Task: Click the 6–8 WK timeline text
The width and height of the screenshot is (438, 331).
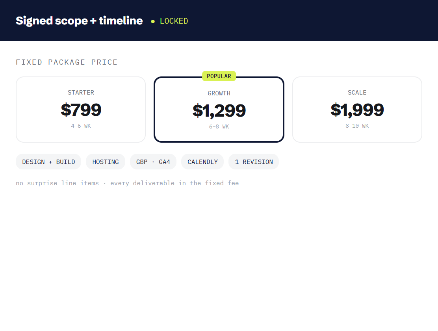Action: (x=219, y=126)
